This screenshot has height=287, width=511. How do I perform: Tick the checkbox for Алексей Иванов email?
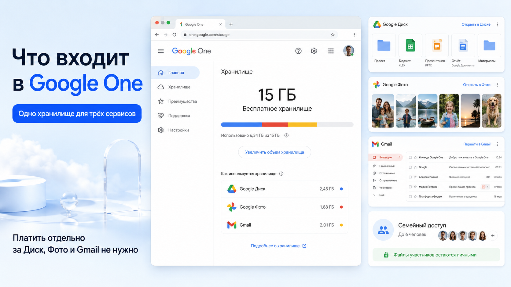point(410,177)
